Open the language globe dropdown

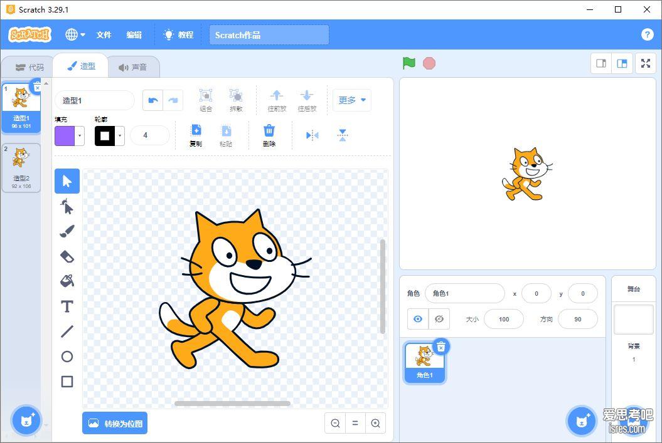(75, 34)
